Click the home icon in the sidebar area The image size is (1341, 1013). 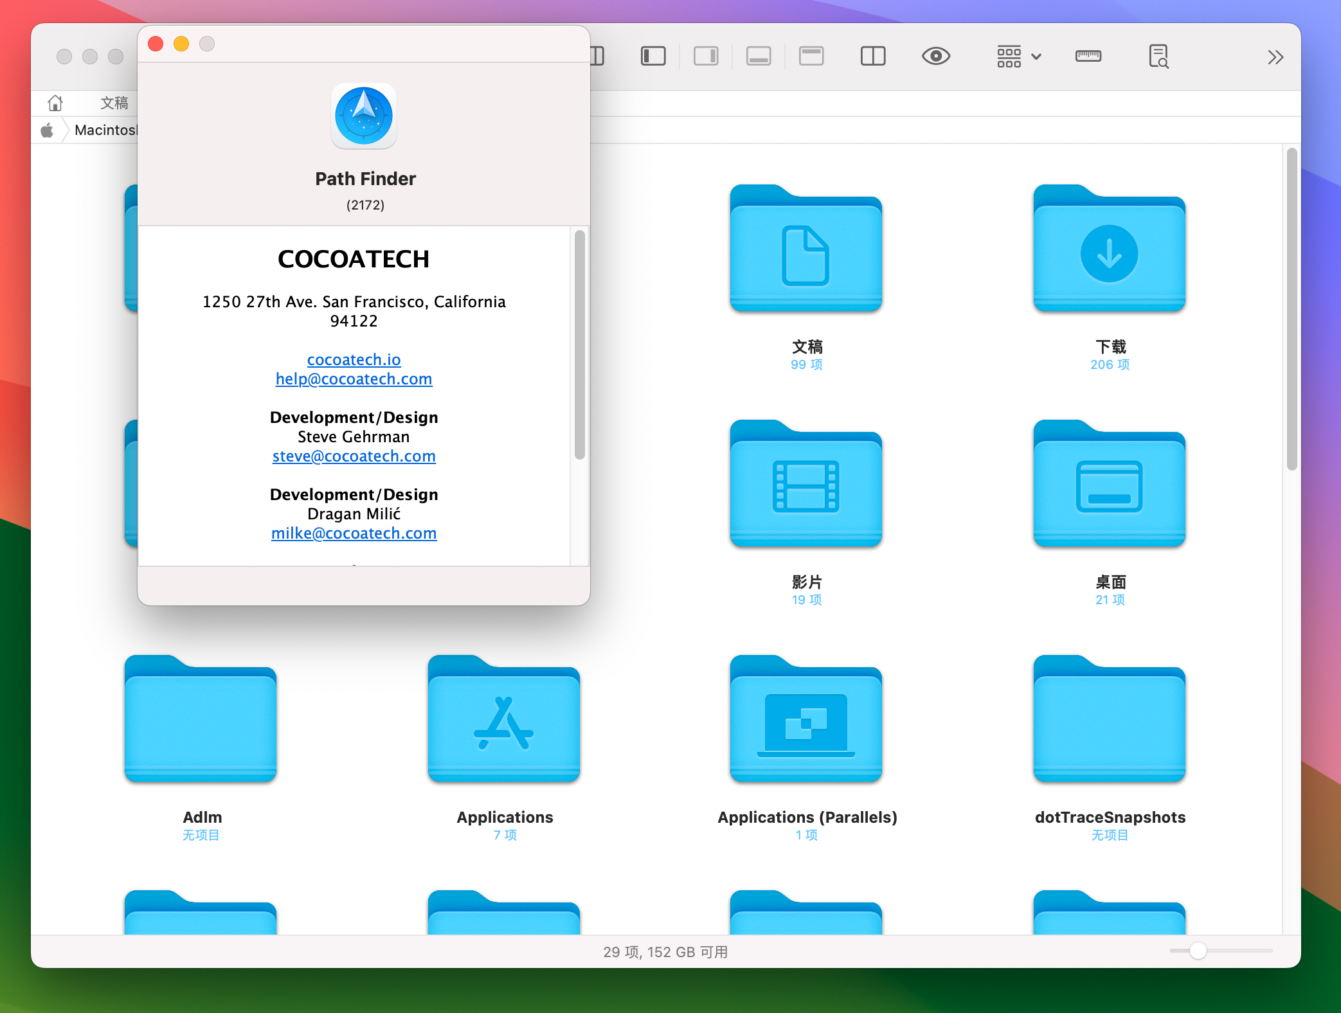tap(55, 102)
